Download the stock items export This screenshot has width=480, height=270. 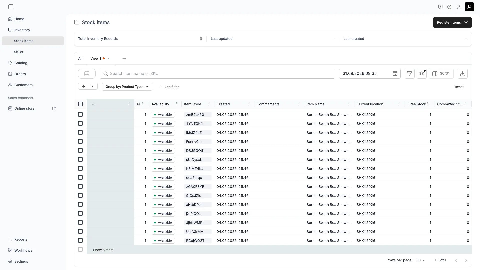click(463, 74)
